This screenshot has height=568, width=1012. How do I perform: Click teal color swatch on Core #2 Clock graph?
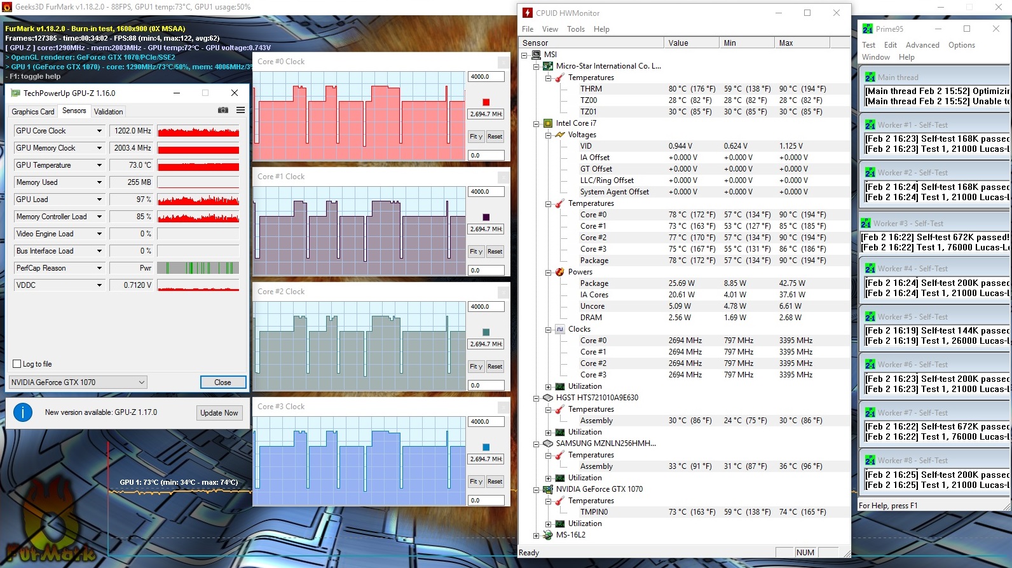[x=486, y=332]
